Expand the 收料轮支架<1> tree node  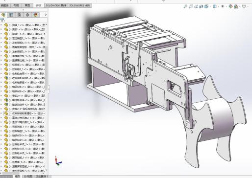1,74
